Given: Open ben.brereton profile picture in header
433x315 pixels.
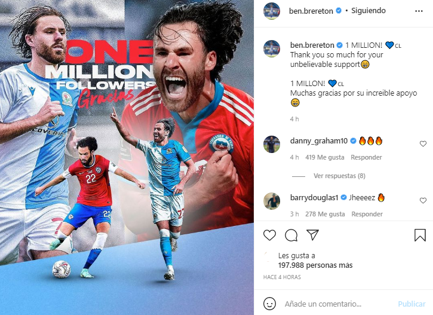Looking at the screenshot, I should point(272,11).
